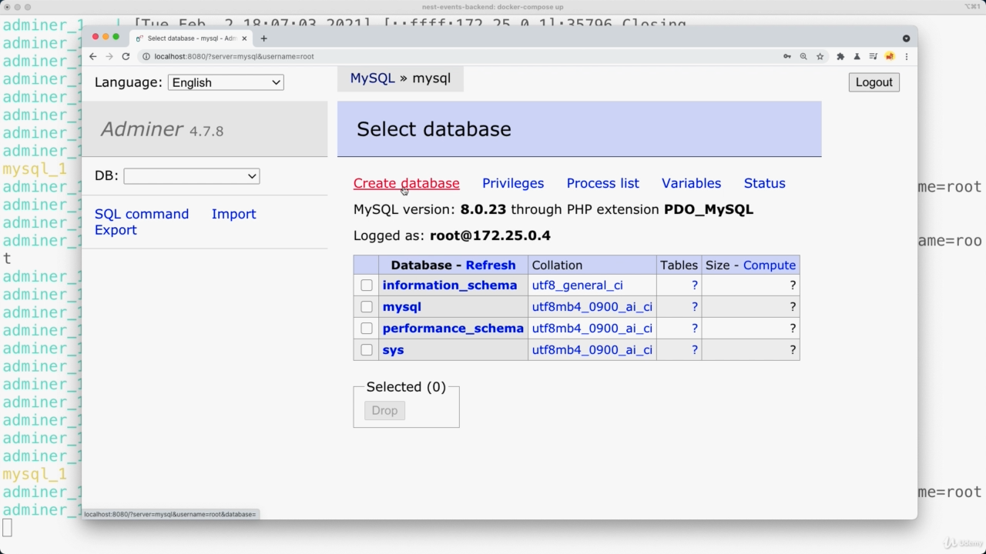
Task: Expand the DB selection dropdown
Action: (x=191, y=176)
